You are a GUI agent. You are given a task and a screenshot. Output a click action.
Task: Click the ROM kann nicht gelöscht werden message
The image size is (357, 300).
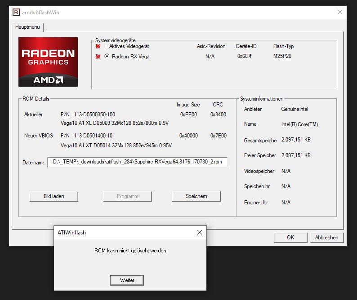pyautogui.click(x=130, y=251)
